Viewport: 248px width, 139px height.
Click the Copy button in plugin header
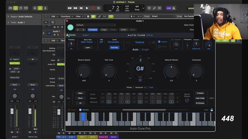point(104,30)
